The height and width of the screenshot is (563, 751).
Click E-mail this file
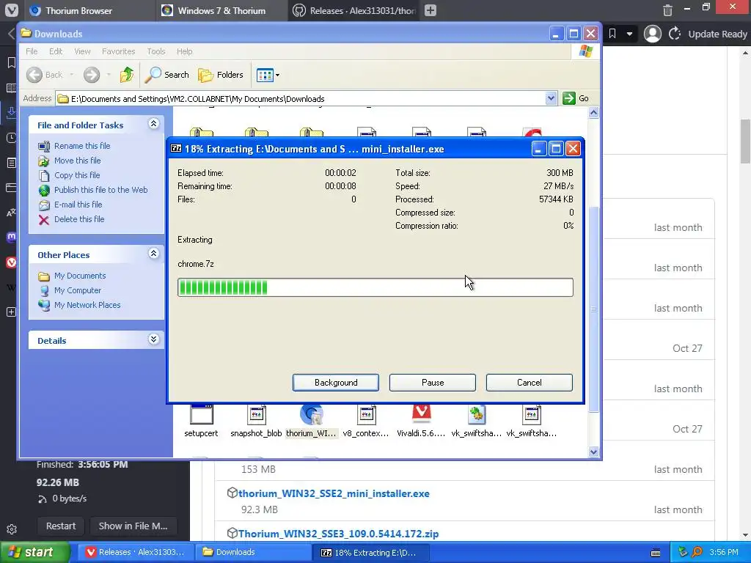pos(78,205)
